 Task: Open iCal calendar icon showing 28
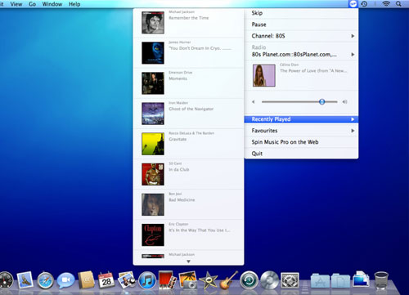[x=106, y=280]
